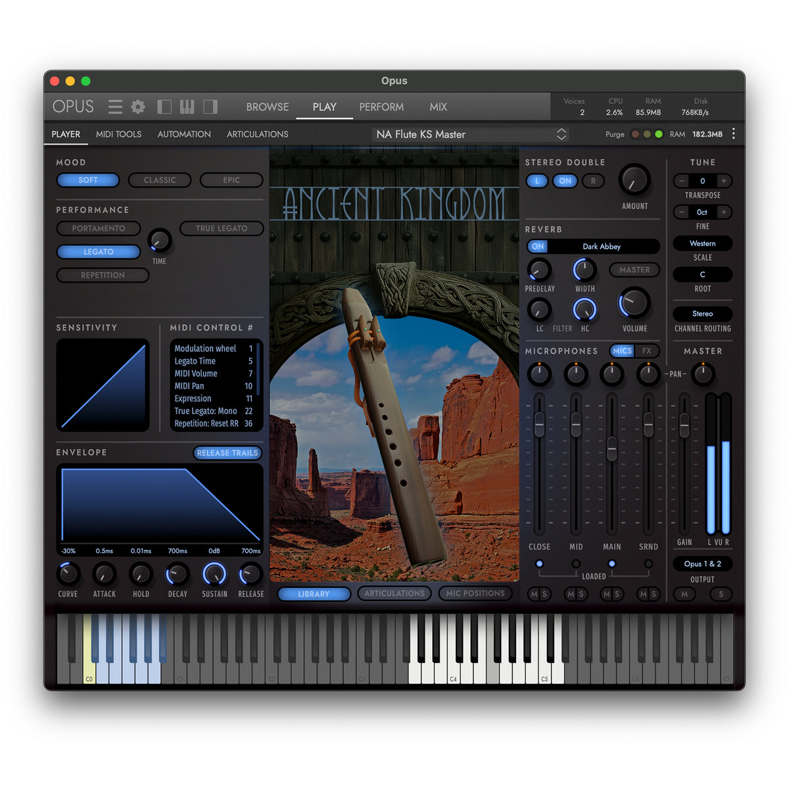Click the Close microphone pan knob
Viewport: 789px width, 789px height.
point(539,374)
